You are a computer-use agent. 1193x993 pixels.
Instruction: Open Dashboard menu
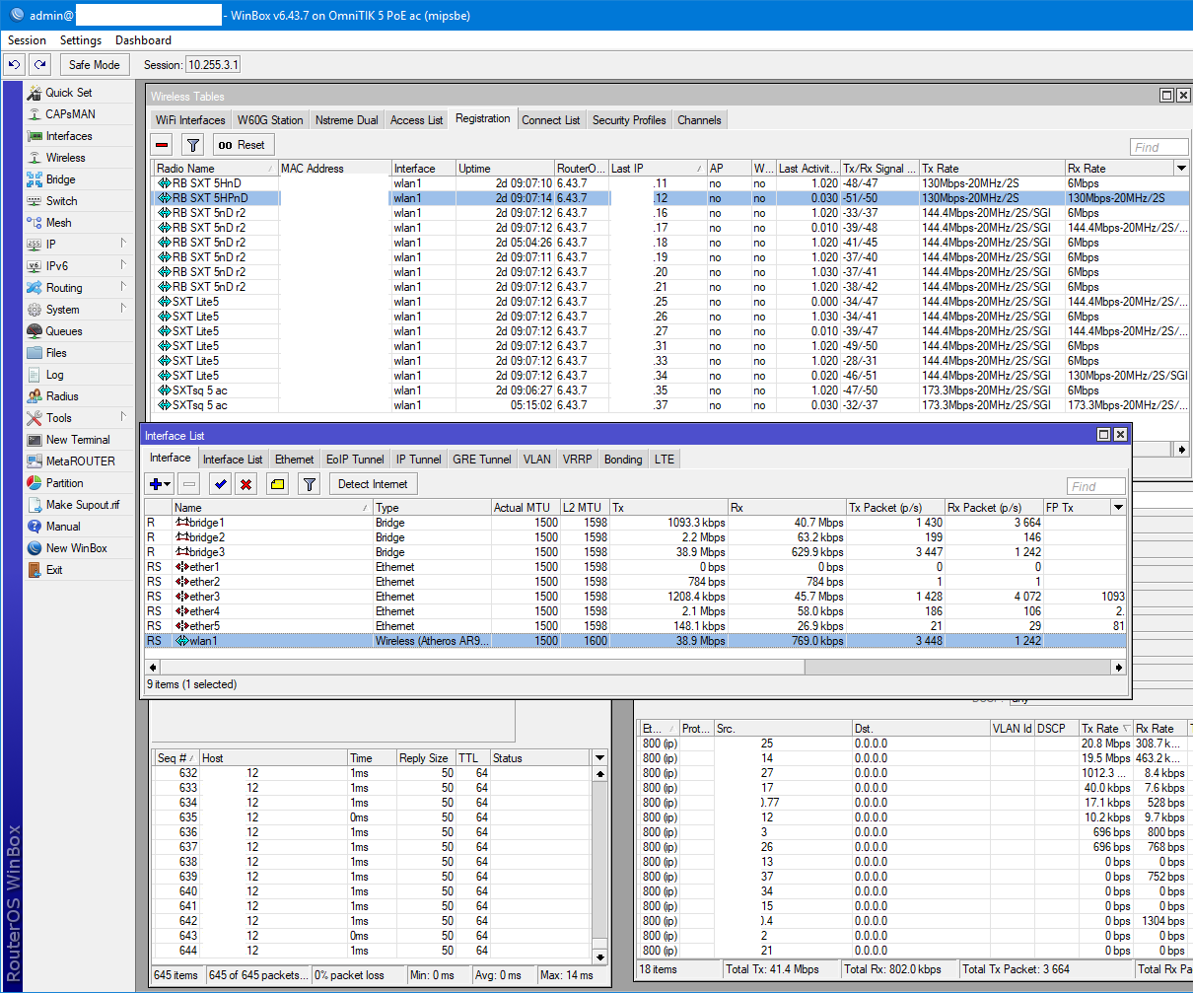point(143,40)
